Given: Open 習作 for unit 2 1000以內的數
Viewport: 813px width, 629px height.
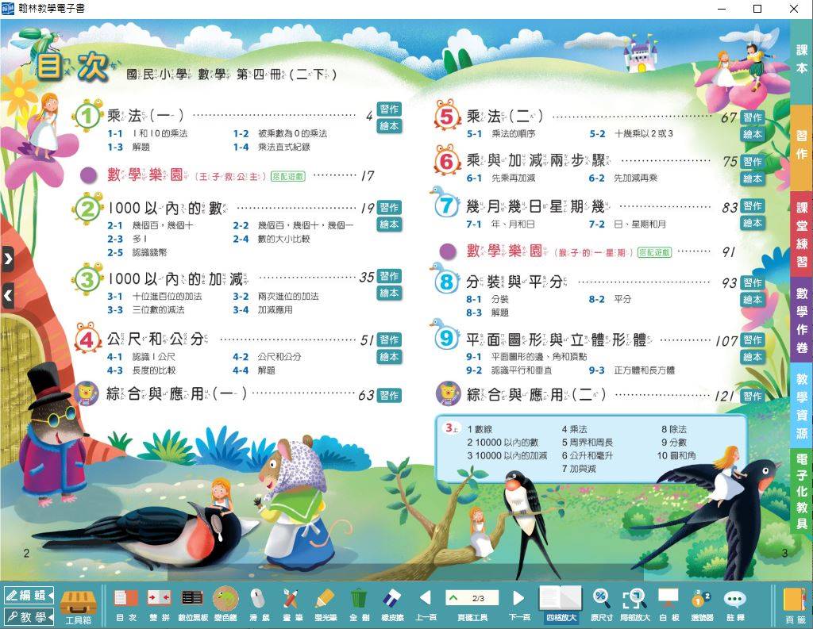Looking at the screenshot, I should pyautogui.click(x=389, y=207).
